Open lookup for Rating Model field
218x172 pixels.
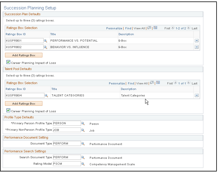[x=83, y=164]
